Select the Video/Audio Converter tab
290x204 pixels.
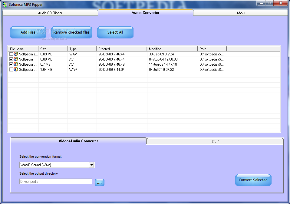click(x=78, y=141)
